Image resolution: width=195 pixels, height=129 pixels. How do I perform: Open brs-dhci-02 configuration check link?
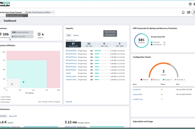click(x=136, y=89)
